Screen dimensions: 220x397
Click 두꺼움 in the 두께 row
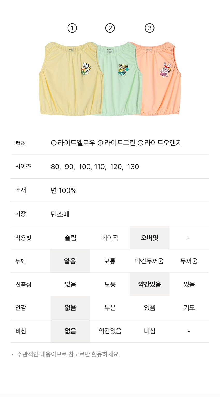tap(189, 261)
